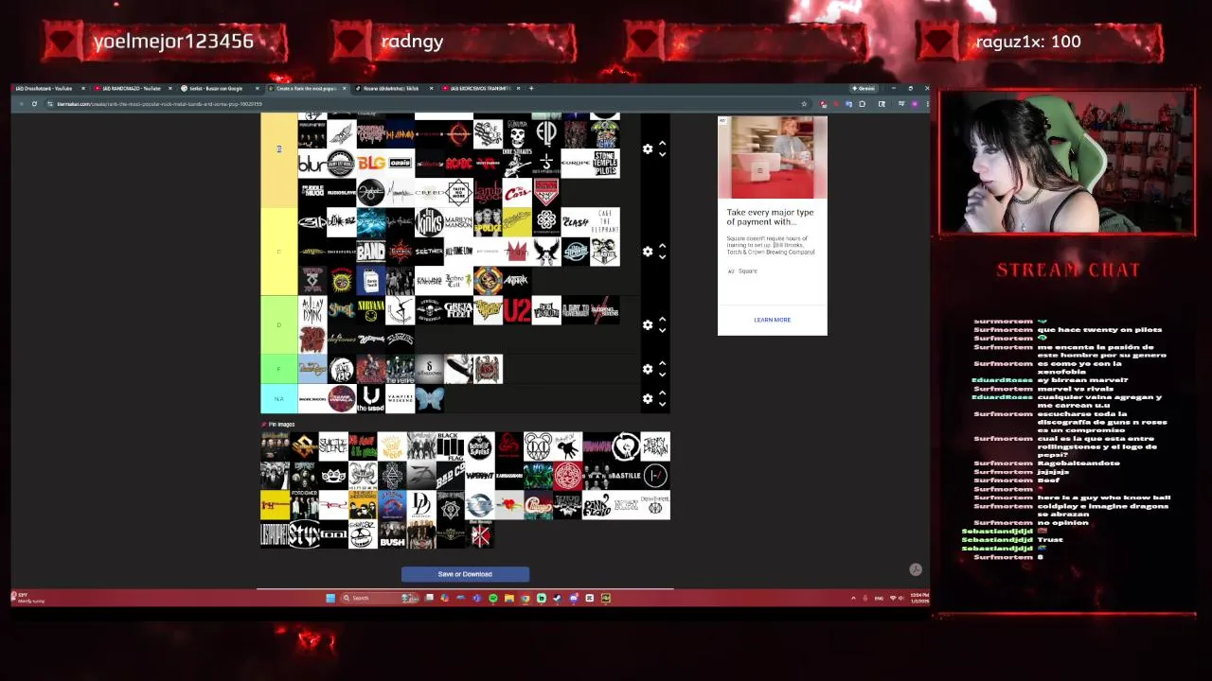Select the Oasis logo in tier B
This screenshot has width=1212, height=681.
pyautogui.click(x=400, y=164)
